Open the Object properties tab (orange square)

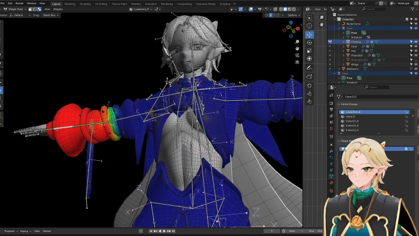[x=331, y=145]
